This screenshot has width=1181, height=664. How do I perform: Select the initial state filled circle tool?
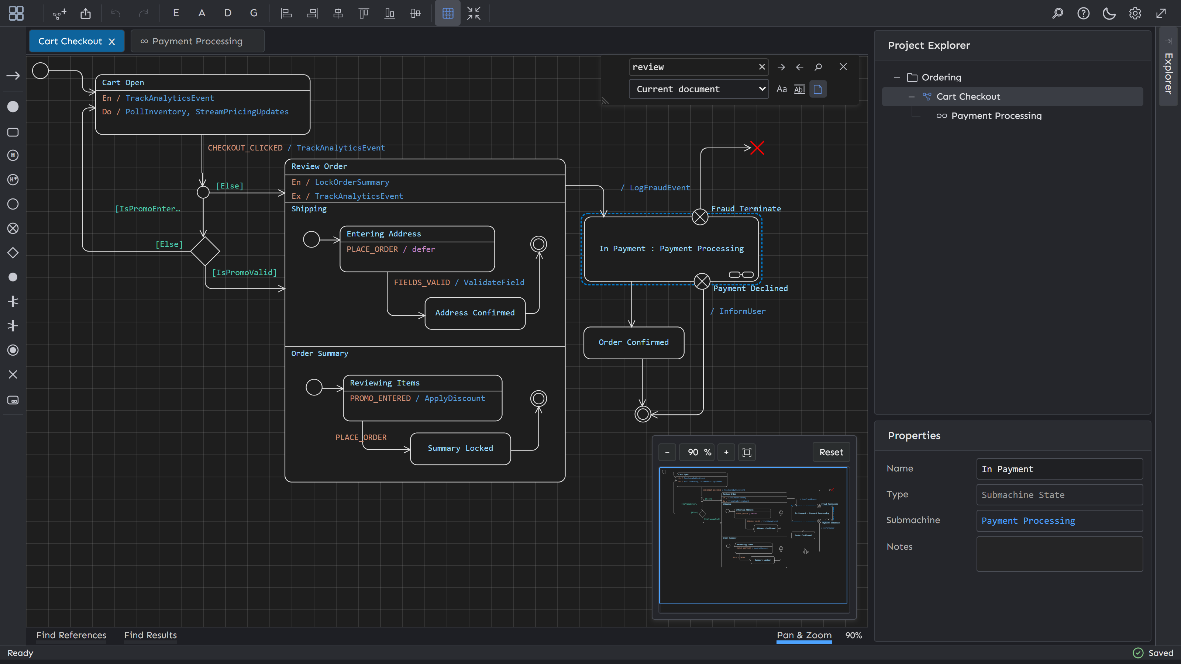pyautogui.click(x=13, y=107)
